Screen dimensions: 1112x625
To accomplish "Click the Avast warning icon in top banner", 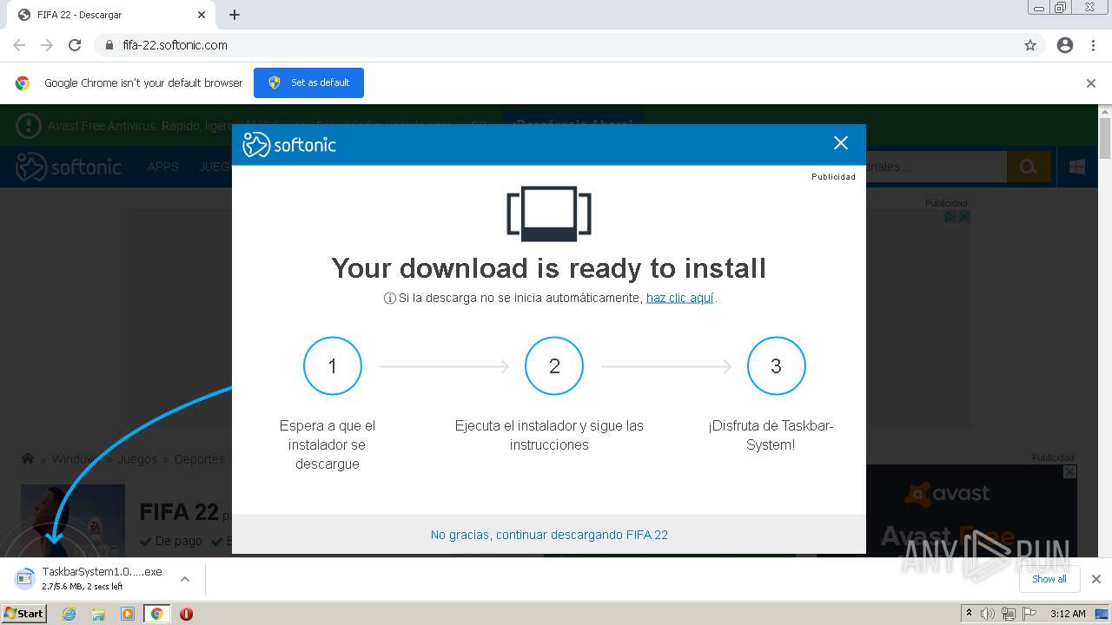I will point(28,126).
